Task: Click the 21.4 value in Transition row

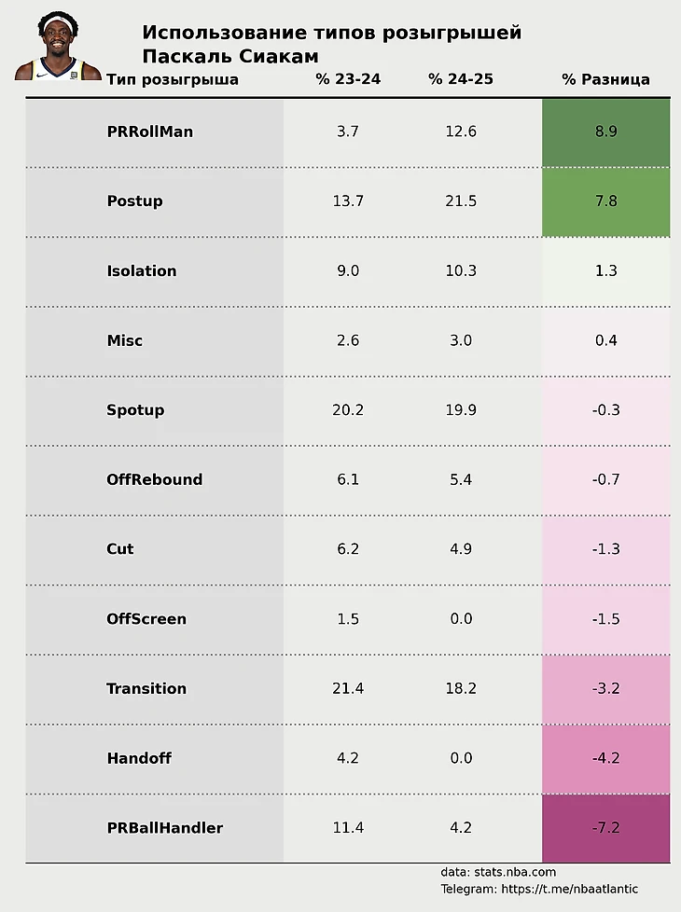Action: pos(348,688)
